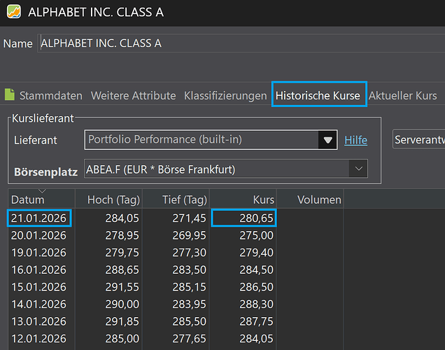
Task: Expand the Börsenplatz dropdown chevron
Action: (x=358, y=169)
